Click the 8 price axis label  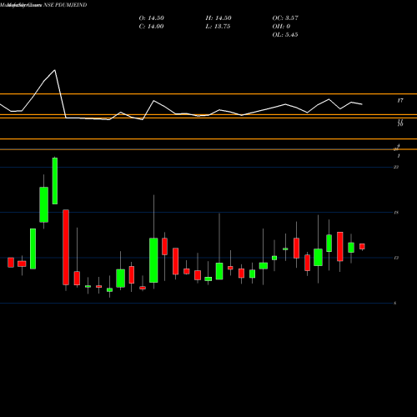(395, 304)
